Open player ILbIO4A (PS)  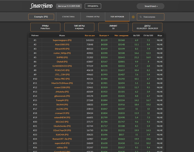[x=62, y=135]
